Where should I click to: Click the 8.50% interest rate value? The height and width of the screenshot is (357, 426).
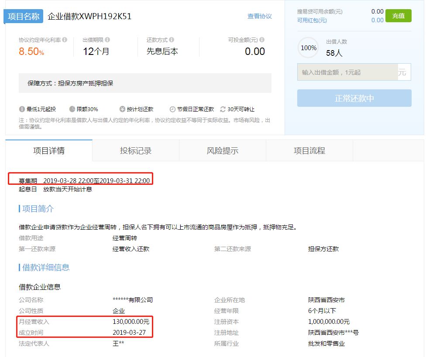click(31, 51)
